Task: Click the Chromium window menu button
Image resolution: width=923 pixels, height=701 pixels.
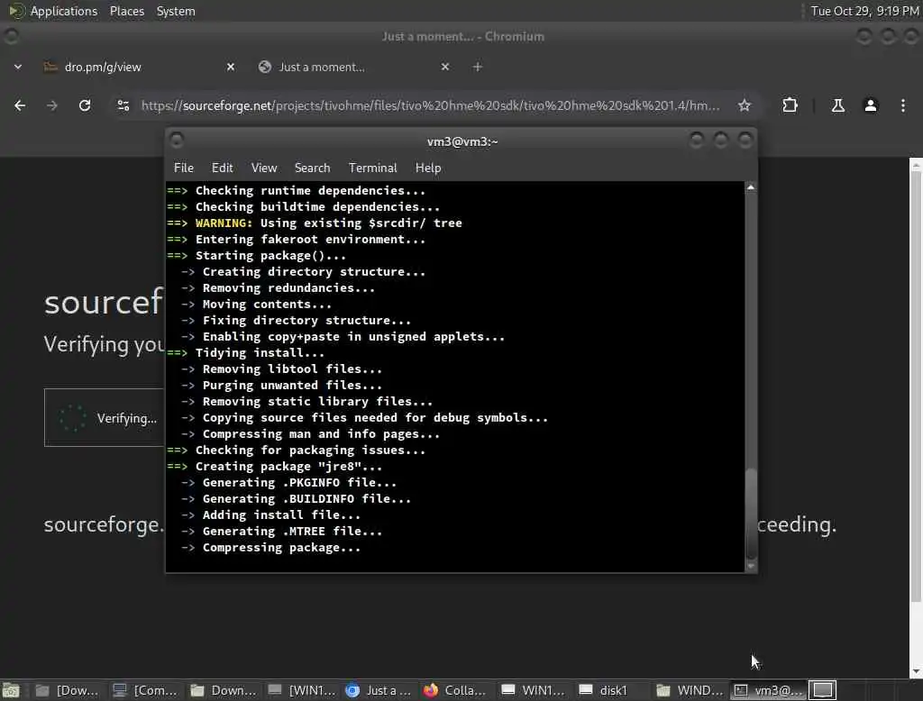Action: click(11, 37)
